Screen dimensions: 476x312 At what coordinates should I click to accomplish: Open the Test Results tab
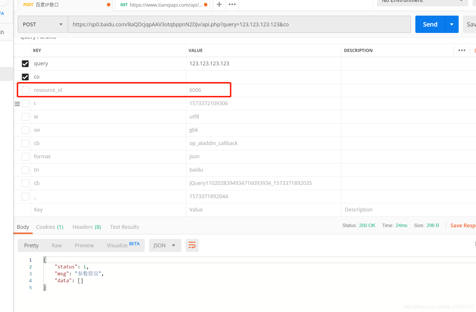click(124, 227)
